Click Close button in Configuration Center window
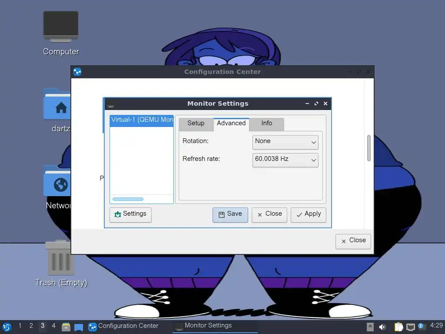445x334 pixels. (353, 241)
